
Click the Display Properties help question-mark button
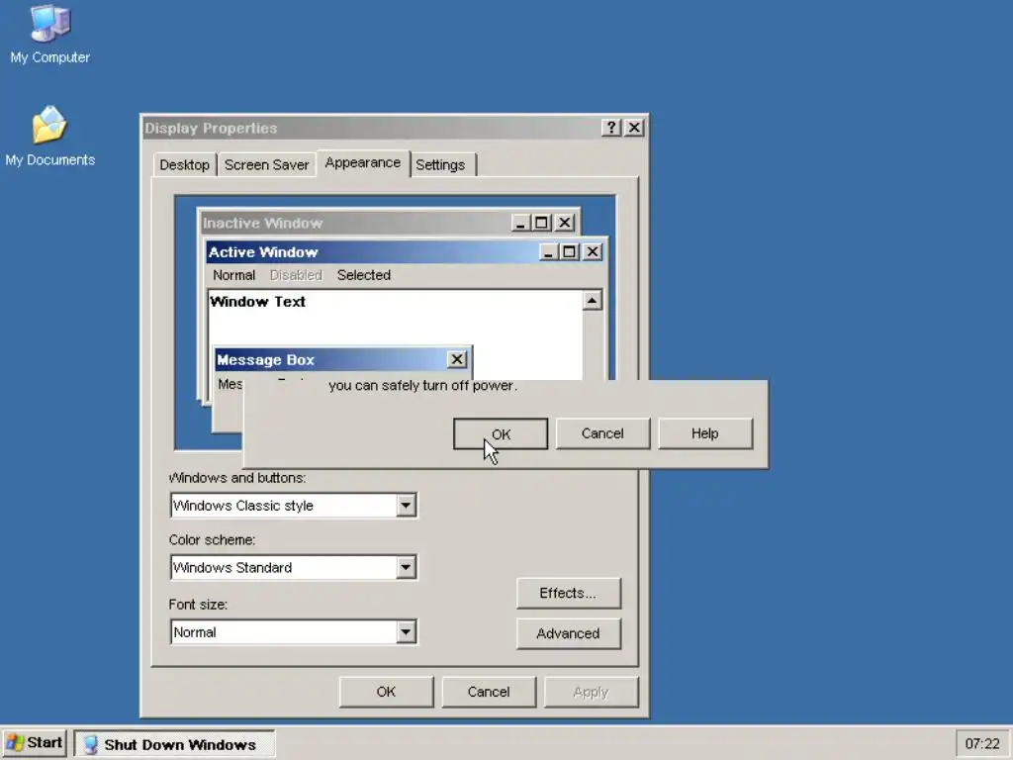click(610, 128)
